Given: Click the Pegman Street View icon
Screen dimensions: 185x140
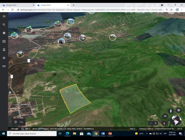Looking at the screenshot, I should pos(170,111).
